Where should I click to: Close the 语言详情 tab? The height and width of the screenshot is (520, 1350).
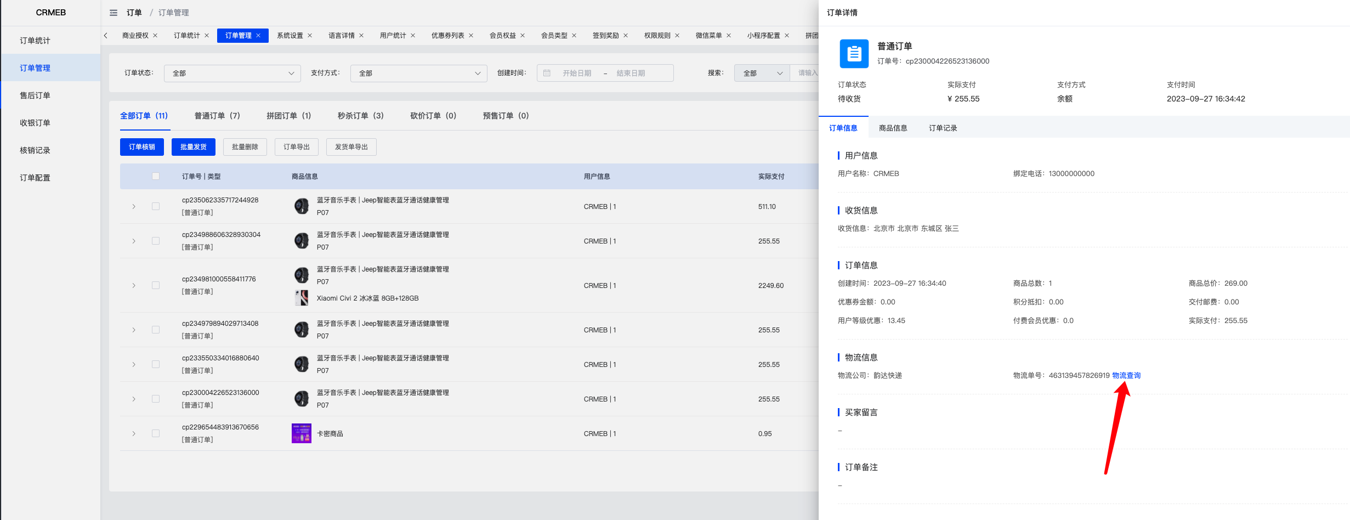361,36
